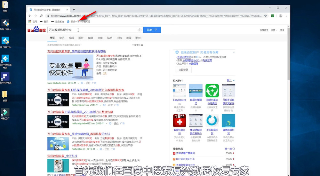Open the 设置 dropdown at top right

click(274, 30)
